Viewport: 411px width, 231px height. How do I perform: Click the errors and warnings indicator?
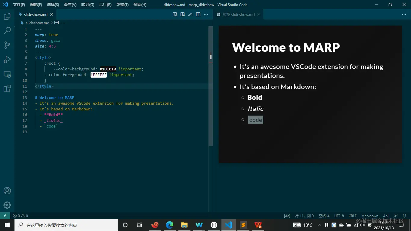point(19,216)
